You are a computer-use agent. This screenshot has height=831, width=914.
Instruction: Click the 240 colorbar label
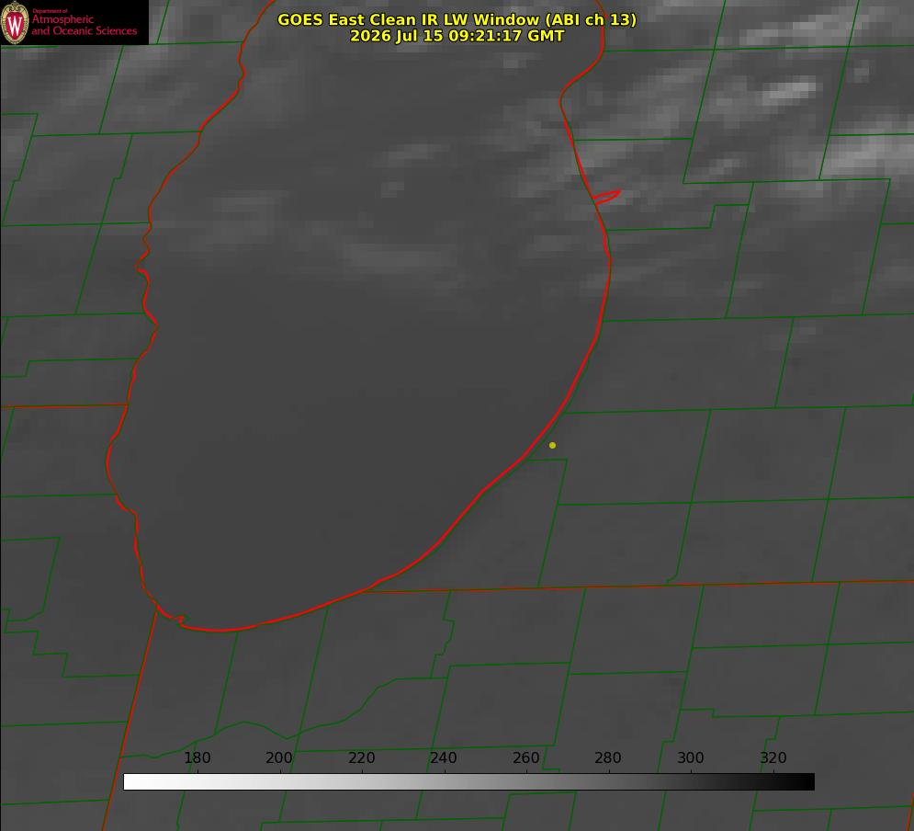coord(443,757)
